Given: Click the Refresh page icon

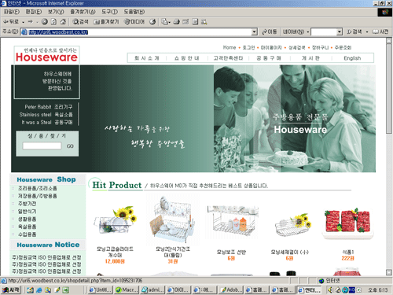Looking at the screenshot, I should pos(53,22).
